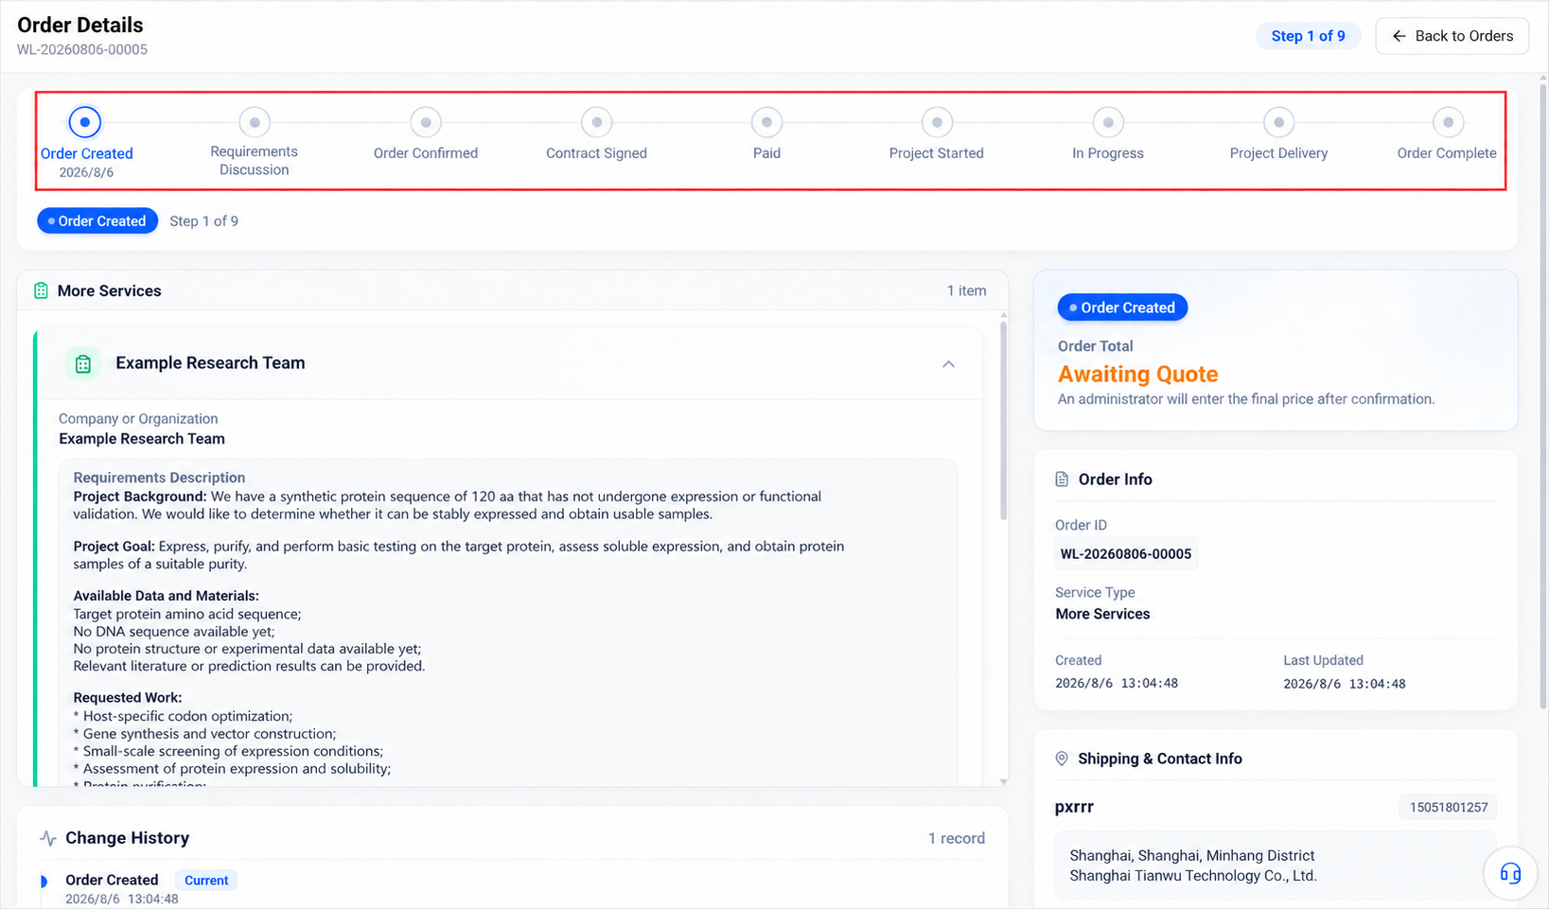
Task: Click the page right-edge scrollbar
Action: click(x=1544, y=395)
